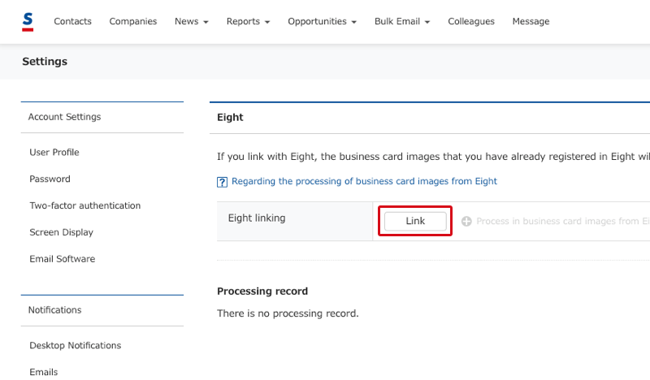Open Emails notification settings

[44, 372]
